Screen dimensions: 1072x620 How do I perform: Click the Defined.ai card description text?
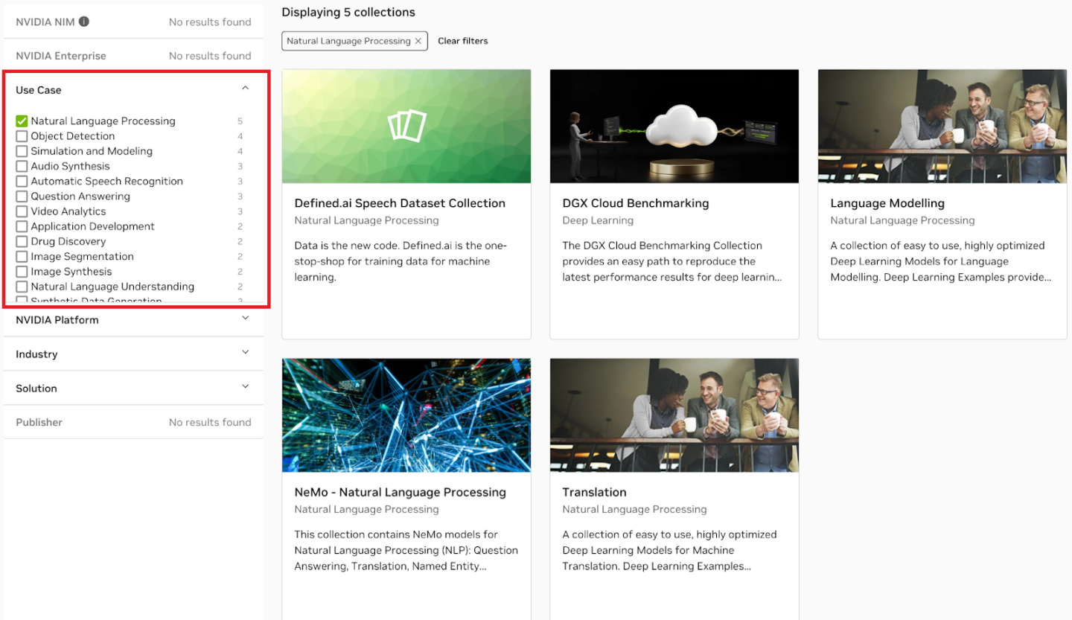point(401,261)
